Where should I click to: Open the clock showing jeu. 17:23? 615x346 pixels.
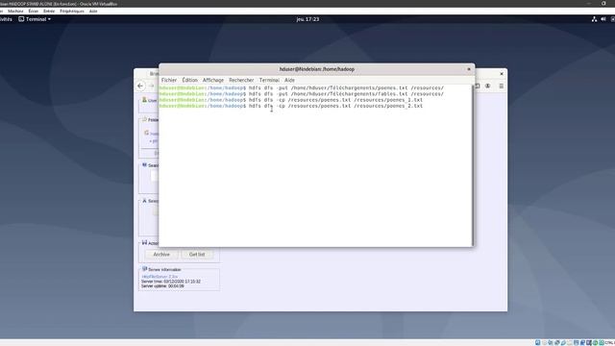[x=307, y=19]
